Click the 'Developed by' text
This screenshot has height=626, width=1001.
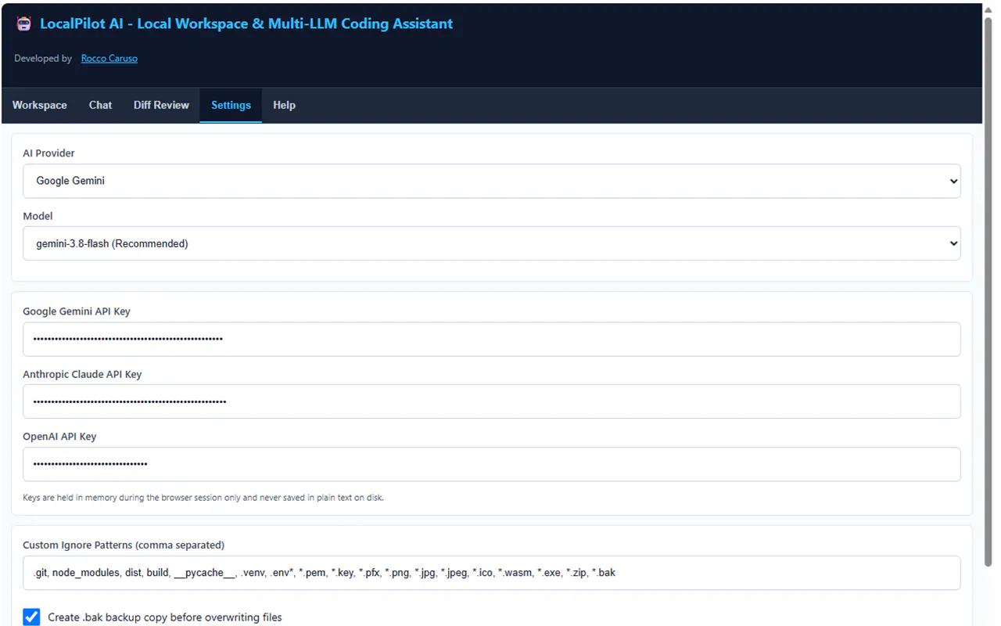(43, 59)
